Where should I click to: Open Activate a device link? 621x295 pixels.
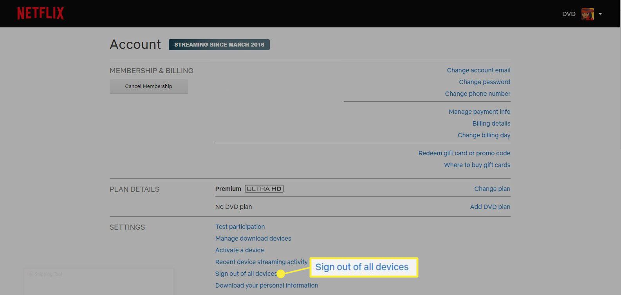pyautogui.click(x=240, y=250)
